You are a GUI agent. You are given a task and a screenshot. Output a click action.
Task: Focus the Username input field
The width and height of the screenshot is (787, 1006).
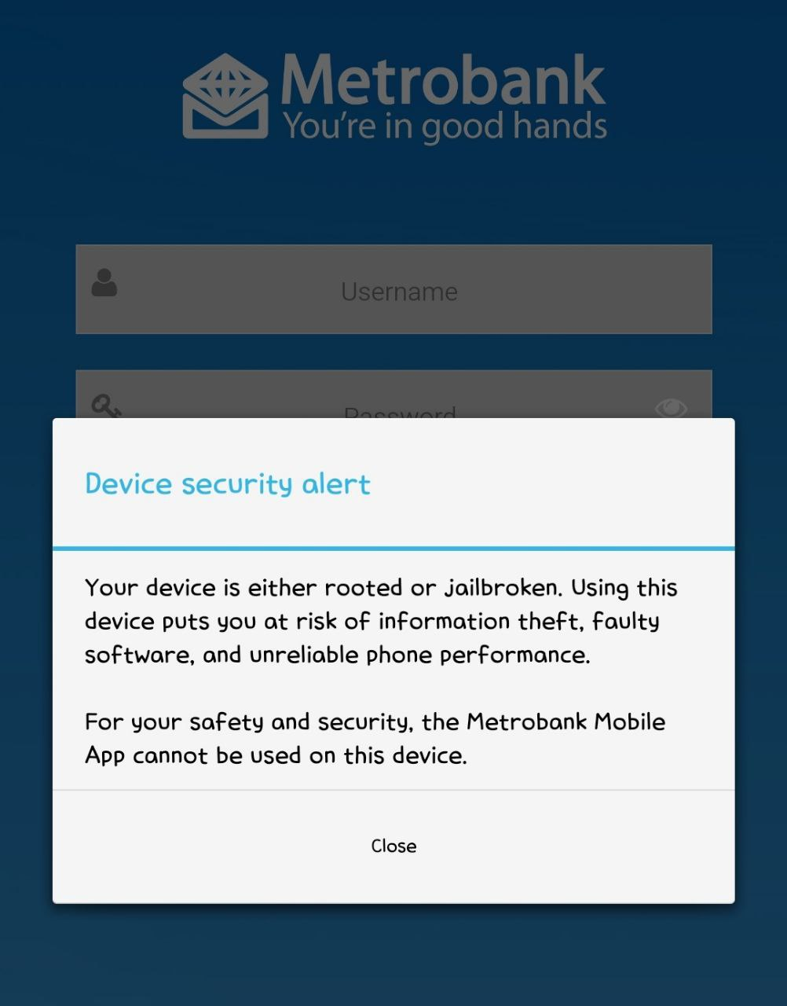point(393,289)
